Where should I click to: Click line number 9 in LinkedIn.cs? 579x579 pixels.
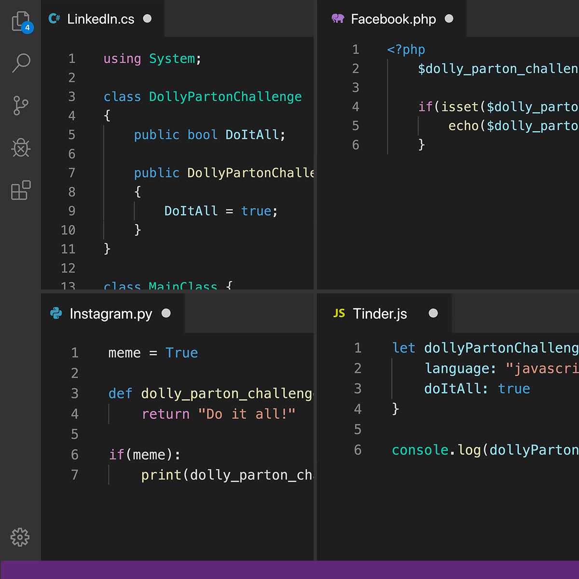coord(71,211)
